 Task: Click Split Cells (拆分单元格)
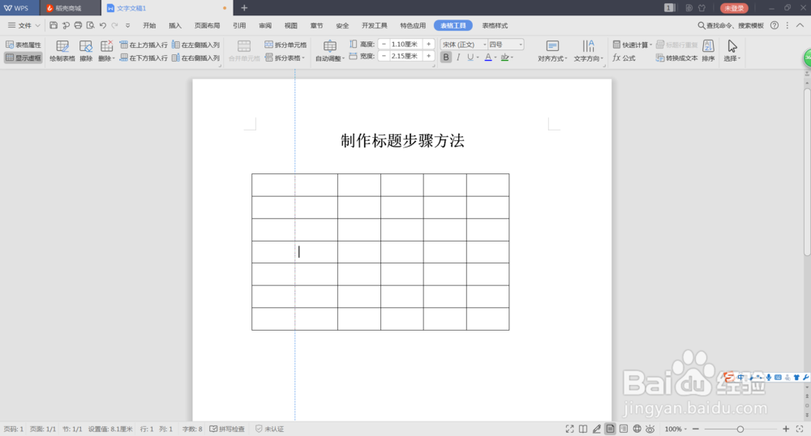click(x=285, y=45)
